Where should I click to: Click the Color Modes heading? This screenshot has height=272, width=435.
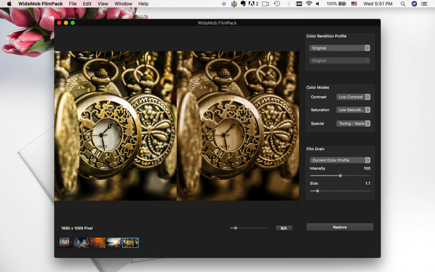318,87
